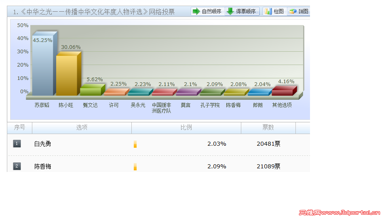388x218 pixels.
Task: Click axis label 孔子学院
Action: 210,105
